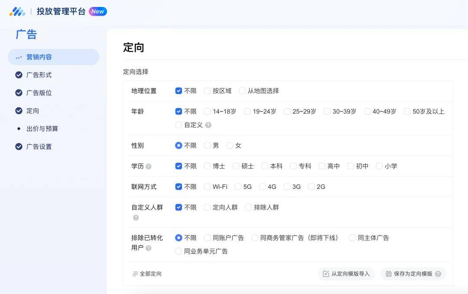Click the 全部定向 link icon
Screen dimensions: 468x294
(x=135, y=274)
